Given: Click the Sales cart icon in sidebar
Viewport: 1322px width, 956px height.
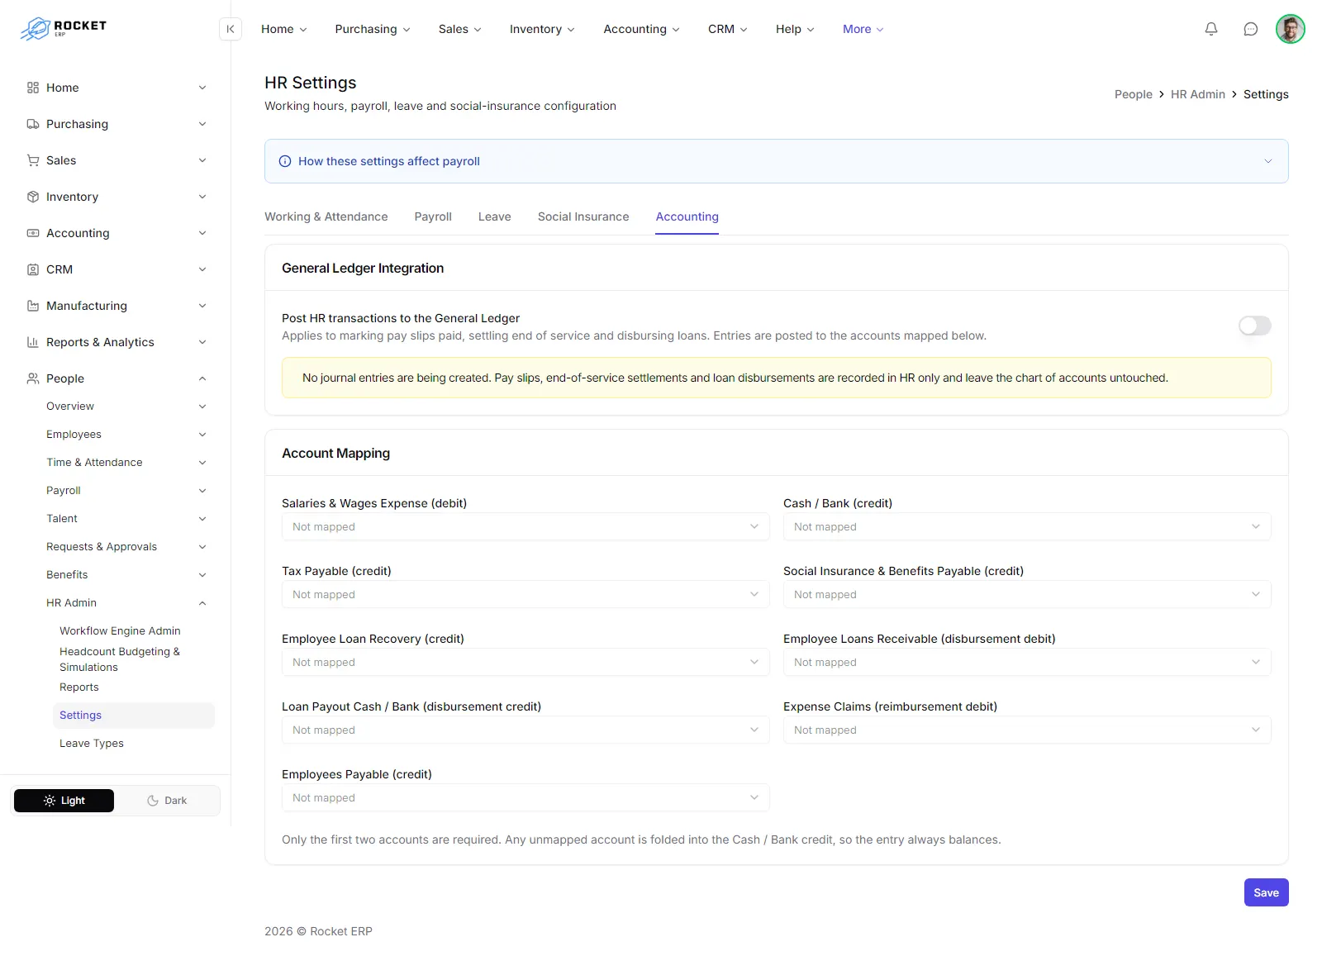Looking at the screenshot, I should point(33,160).
